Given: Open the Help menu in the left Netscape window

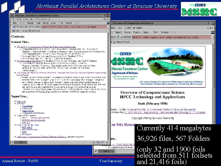Looking at the screenshot, I should [106, 19].
